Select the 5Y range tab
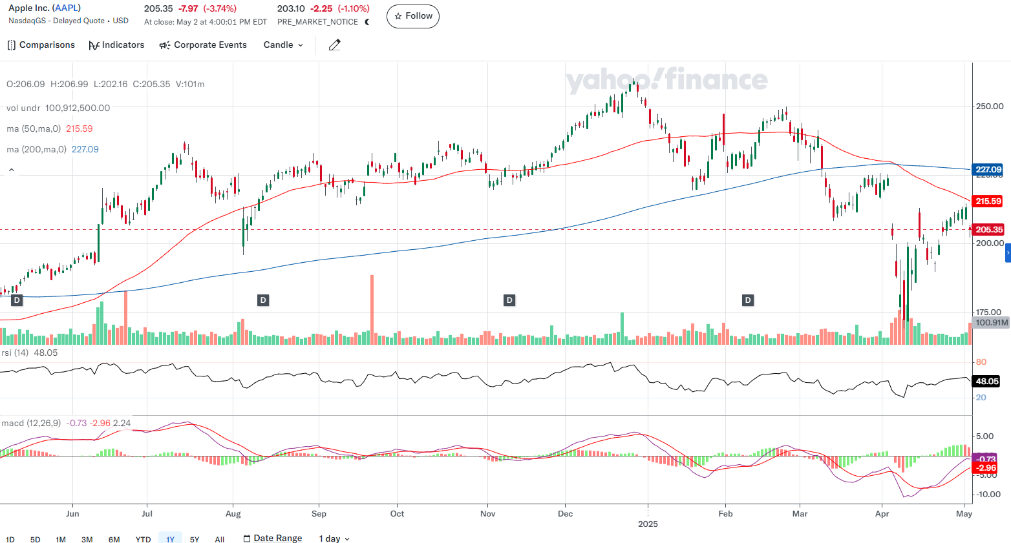 click(195, 539)
